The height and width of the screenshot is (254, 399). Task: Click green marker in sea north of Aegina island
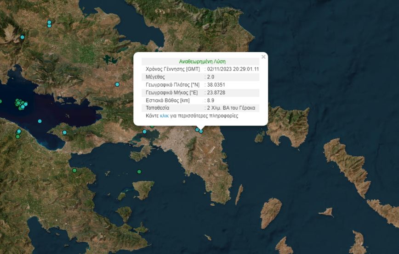[x=139, y=172]
